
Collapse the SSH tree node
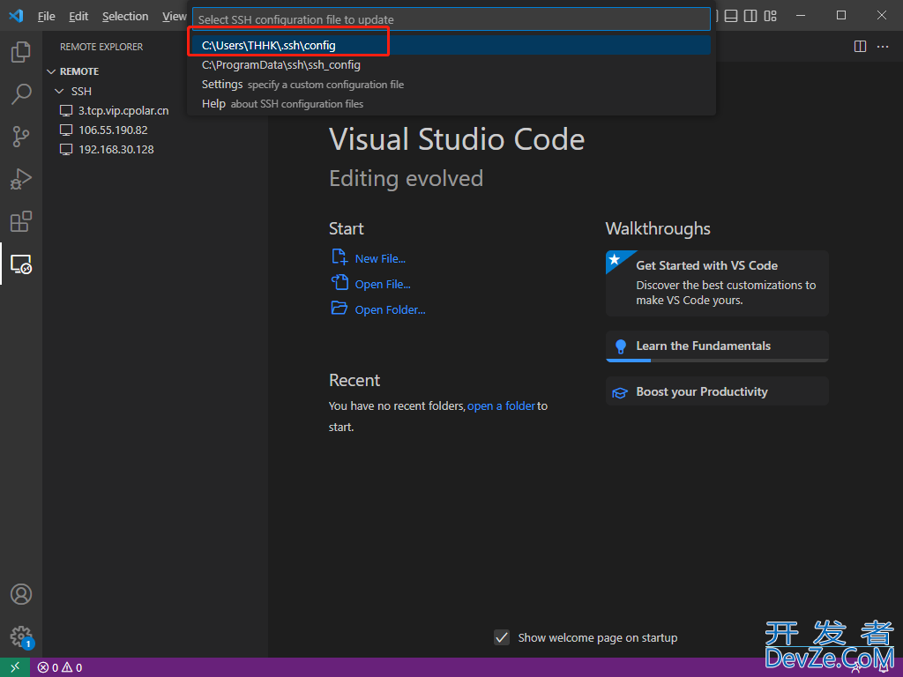pyautogui.click(x=59, y=91)
